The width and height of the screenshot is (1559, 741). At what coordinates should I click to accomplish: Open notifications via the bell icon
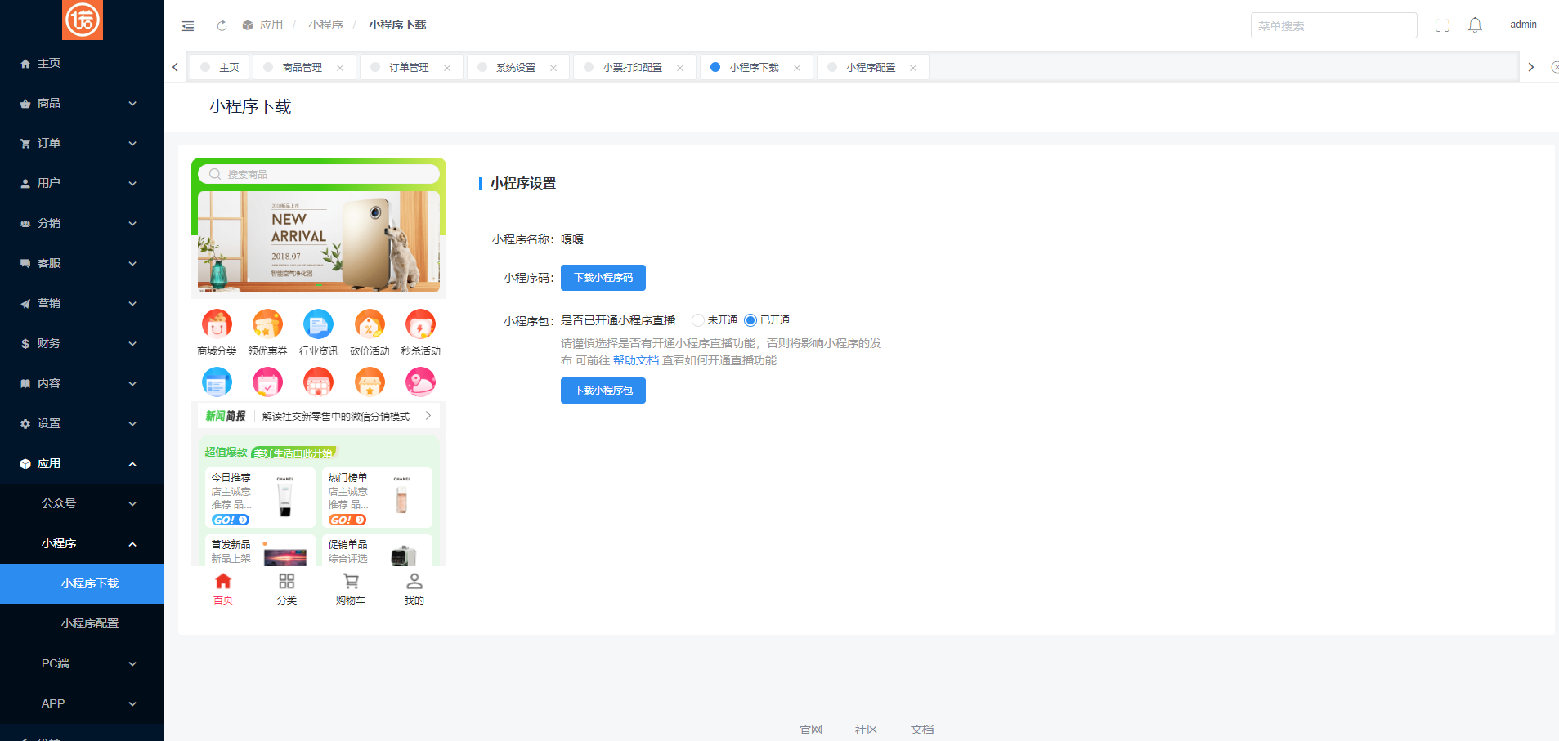(1475, 25)
